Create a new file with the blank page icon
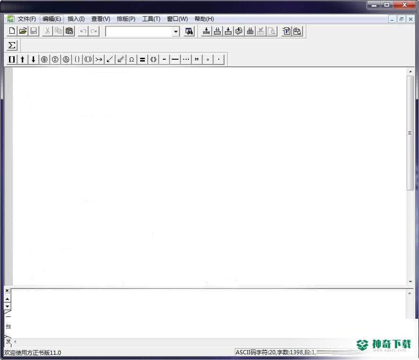The width and height of the screenshot is (419, 360). (12, 31)
